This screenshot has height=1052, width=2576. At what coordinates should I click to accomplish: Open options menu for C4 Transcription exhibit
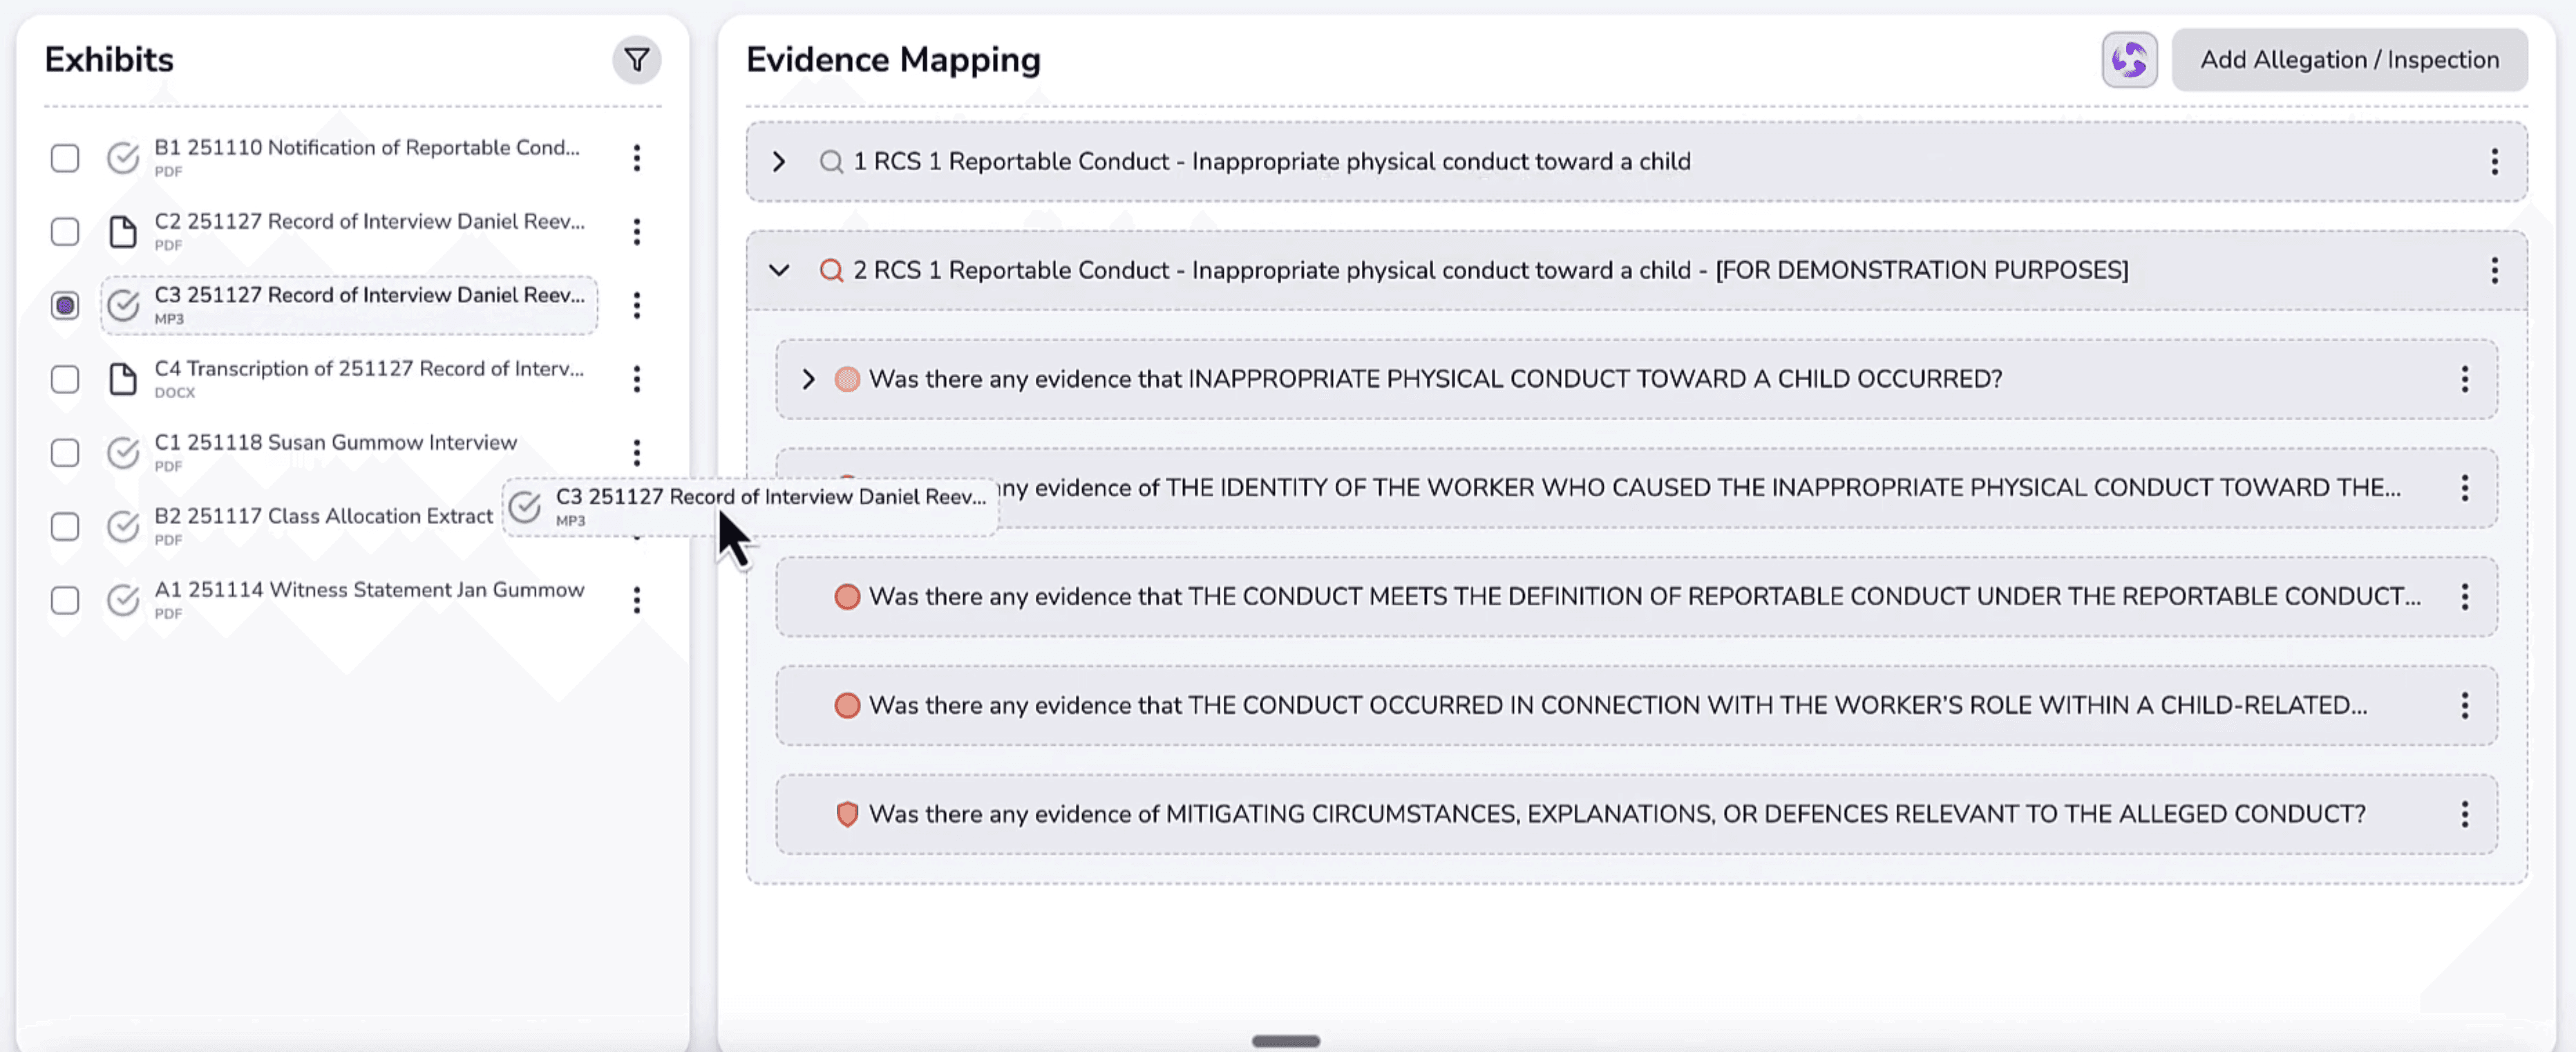click(636, 379)
